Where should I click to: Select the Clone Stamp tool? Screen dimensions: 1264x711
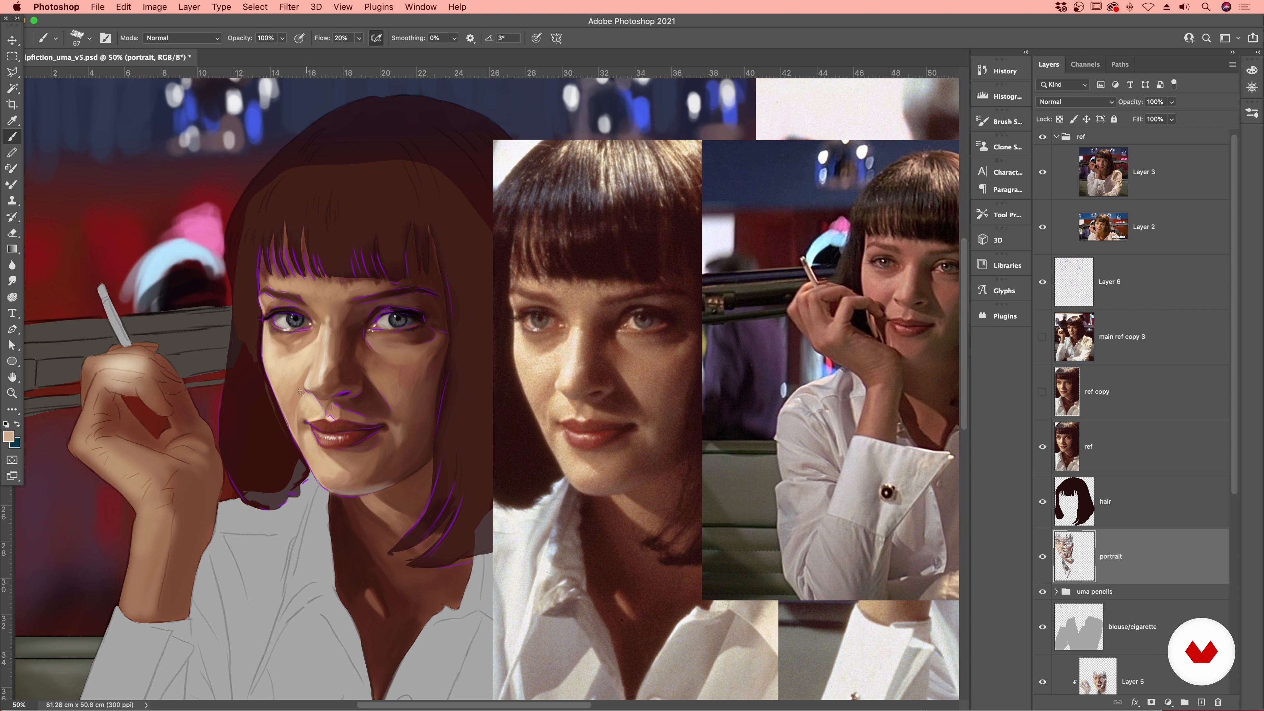12,201
